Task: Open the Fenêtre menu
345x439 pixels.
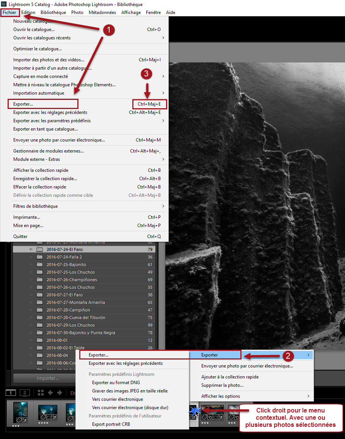Action: 154,12
